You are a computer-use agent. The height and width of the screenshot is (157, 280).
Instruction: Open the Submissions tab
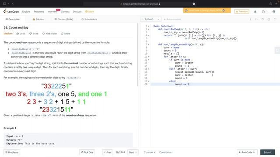click(89, 19)
